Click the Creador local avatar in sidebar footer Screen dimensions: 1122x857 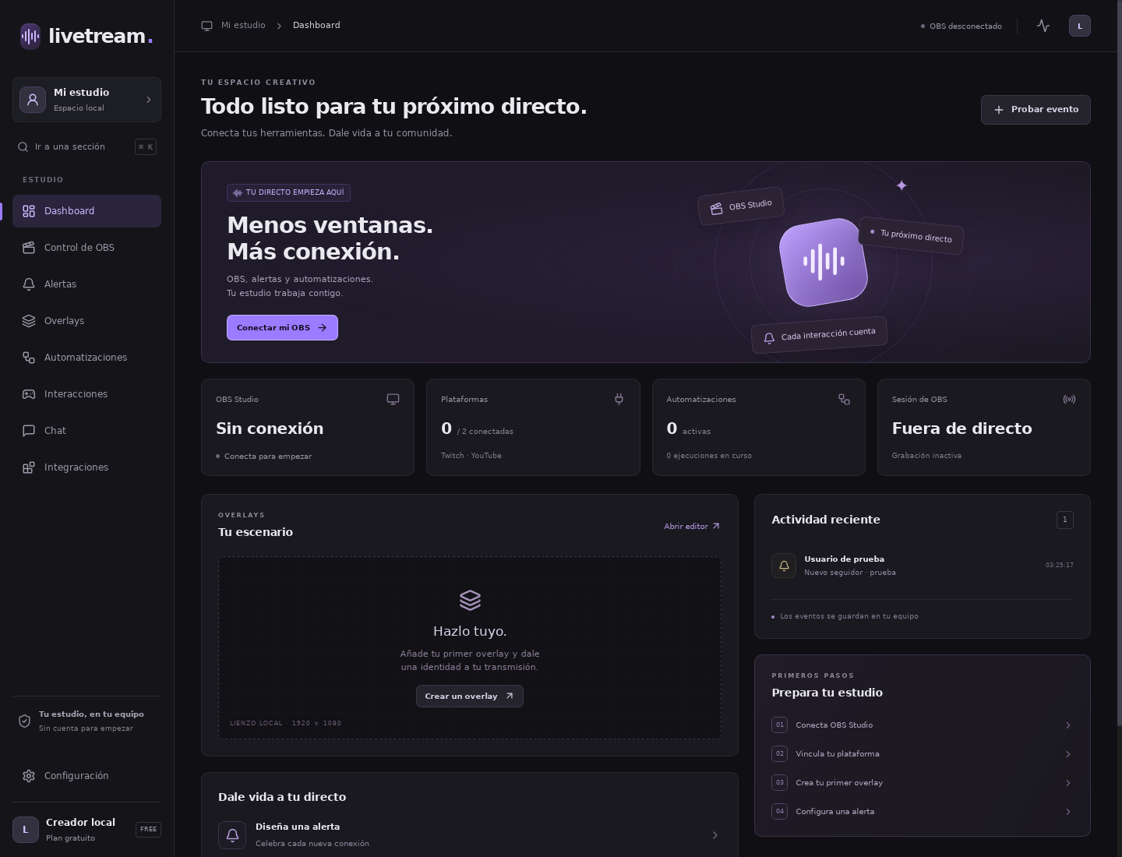click(26, 830)
